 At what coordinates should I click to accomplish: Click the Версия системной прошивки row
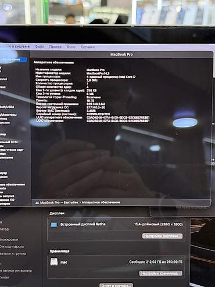tap(71, 104)
